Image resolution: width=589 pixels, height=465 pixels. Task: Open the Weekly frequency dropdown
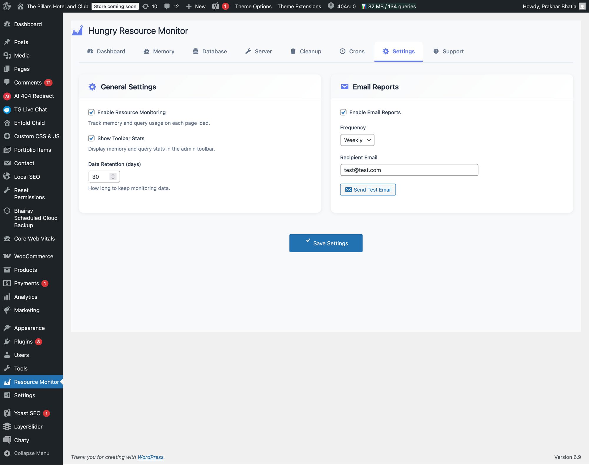(357, 140)
